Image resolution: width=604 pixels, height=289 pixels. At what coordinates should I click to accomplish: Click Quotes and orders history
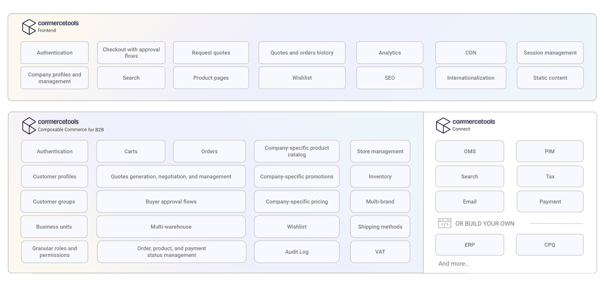[x=302, y=53]
